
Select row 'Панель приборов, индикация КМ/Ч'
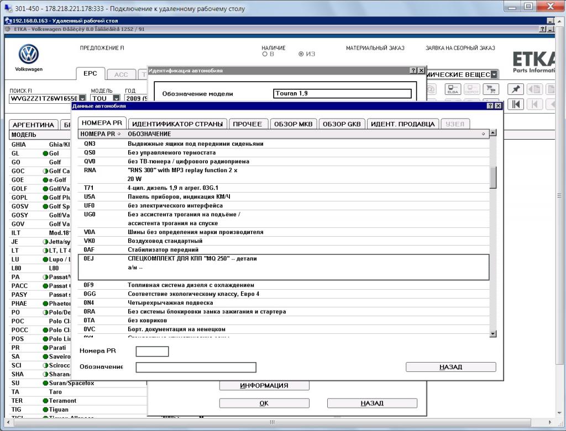[284, 197]
